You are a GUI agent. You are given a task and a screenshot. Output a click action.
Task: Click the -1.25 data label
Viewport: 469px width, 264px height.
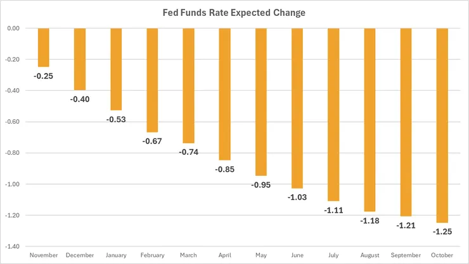point(443,231)
